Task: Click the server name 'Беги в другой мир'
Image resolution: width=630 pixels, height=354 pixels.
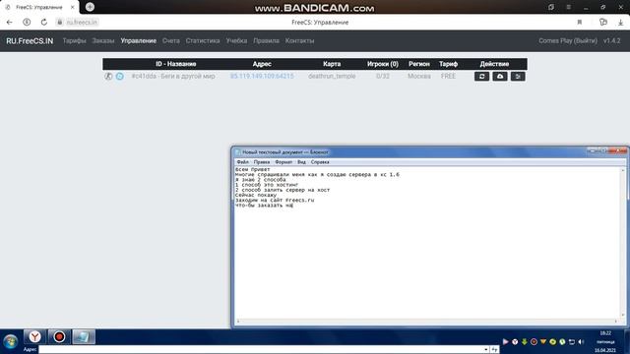Action: coord(188,76)
